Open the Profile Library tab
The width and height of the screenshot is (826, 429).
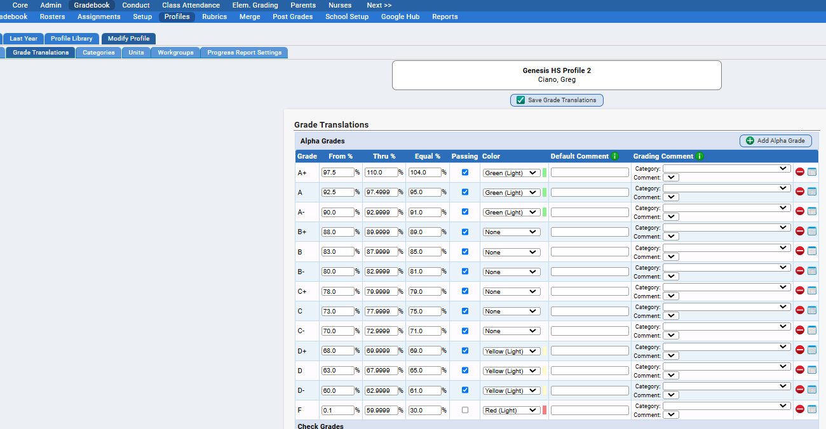point(72,39)
